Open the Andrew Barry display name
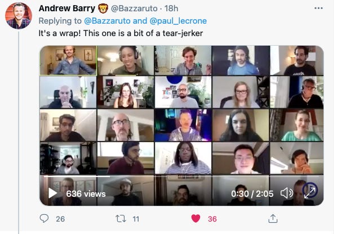Image resolution: width=337 pixels, height=234 pixels. (x=67, y=8)
